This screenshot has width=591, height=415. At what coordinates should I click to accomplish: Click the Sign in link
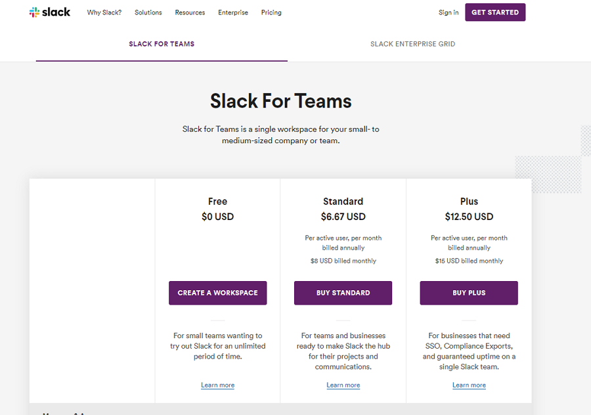tap(449, 12)
